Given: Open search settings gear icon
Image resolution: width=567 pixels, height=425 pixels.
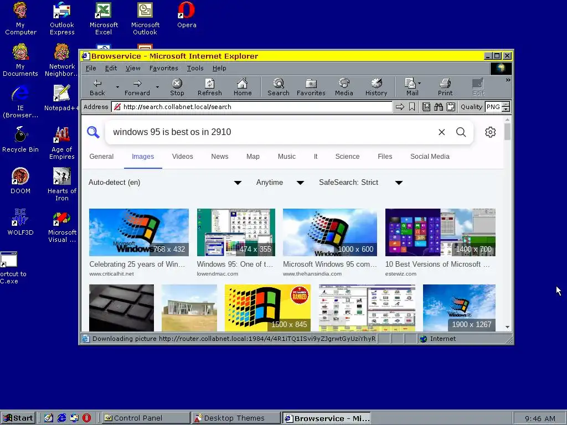Looking at the screenshot, I should coord(491,132).
